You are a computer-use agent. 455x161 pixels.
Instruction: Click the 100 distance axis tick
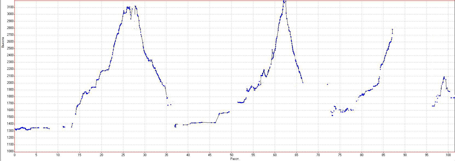[448, 155]
